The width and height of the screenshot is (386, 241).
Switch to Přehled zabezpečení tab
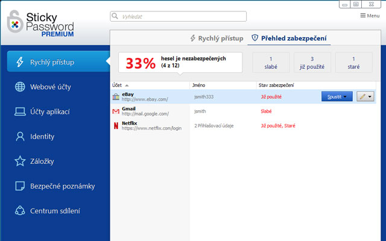click(289, 39)
